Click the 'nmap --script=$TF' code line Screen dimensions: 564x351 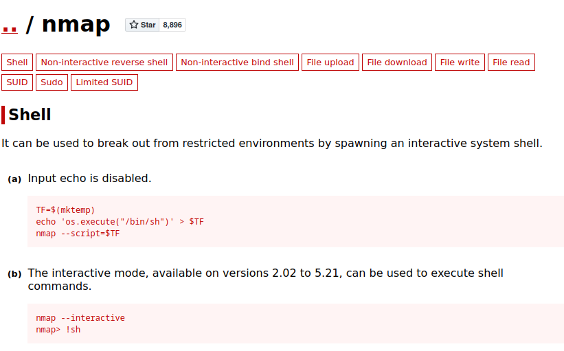pos(78,234)
